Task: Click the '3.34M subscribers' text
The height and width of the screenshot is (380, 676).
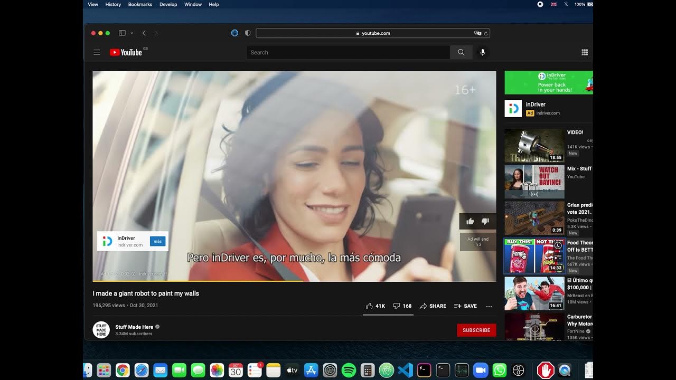Action: [134, 334]
